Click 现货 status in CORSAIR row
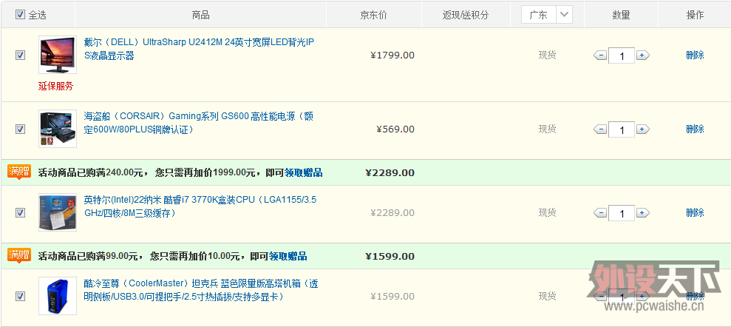The image size is (731, 327). pyautogui.click(x=547, y=129)
